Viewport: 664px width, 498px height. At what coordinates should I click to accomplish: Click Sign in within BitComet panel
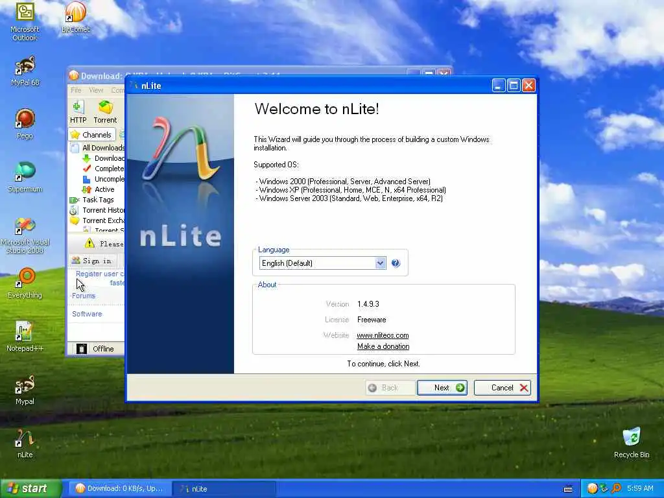91,261
